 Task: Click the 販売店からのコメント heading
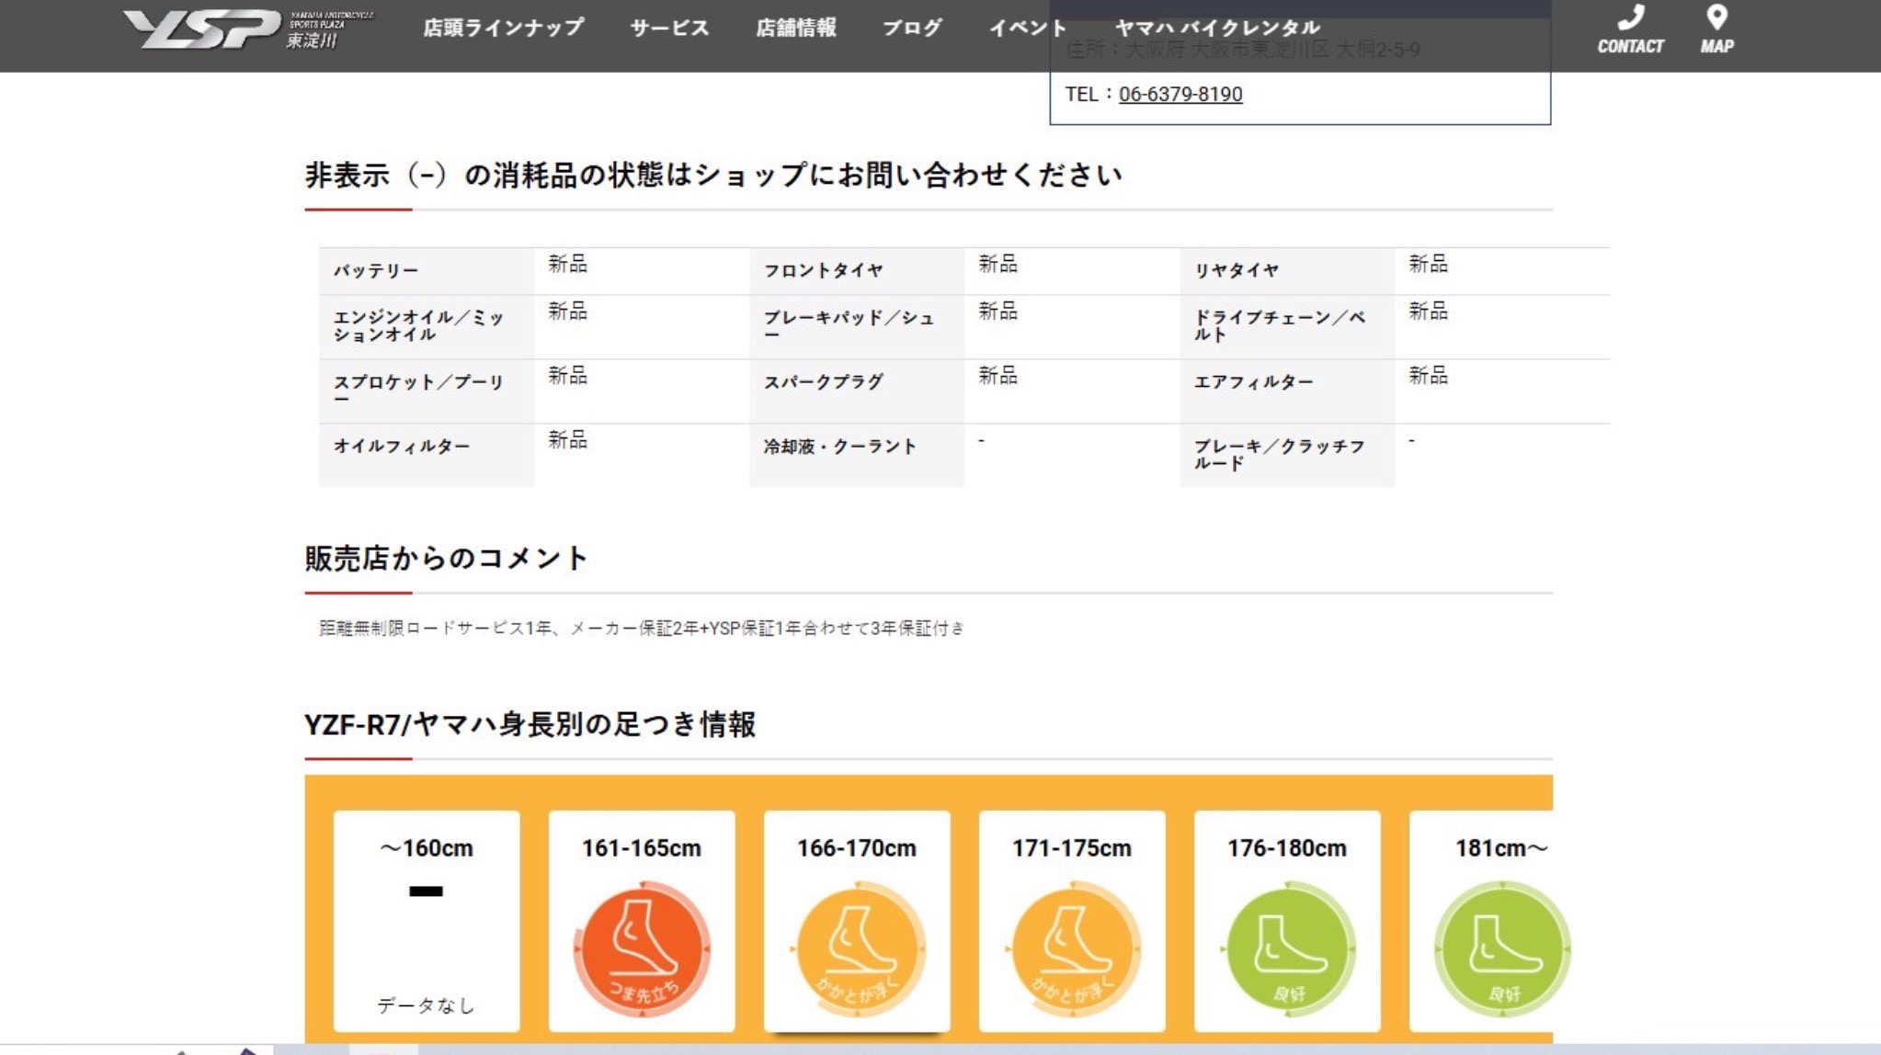(446, 558)
